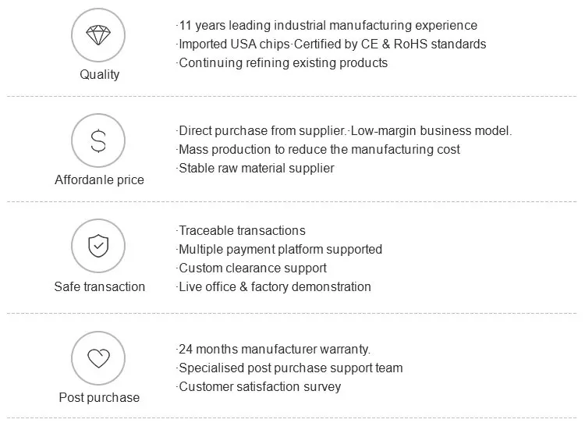
Task: Click the Traceable transactions text
Action: (241, 231)
